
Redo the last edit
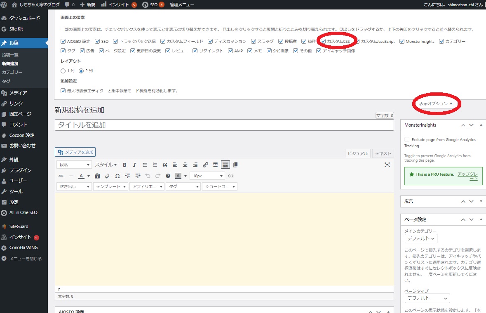pyautogui.click(x=158, y=176)
